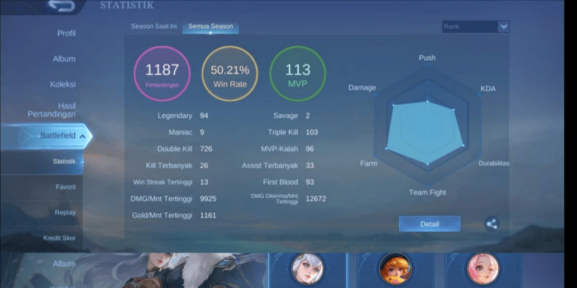Tap the DMG Diterima/Mnt value 12672
The image size is (577, 288).
(x=316, y=199)
